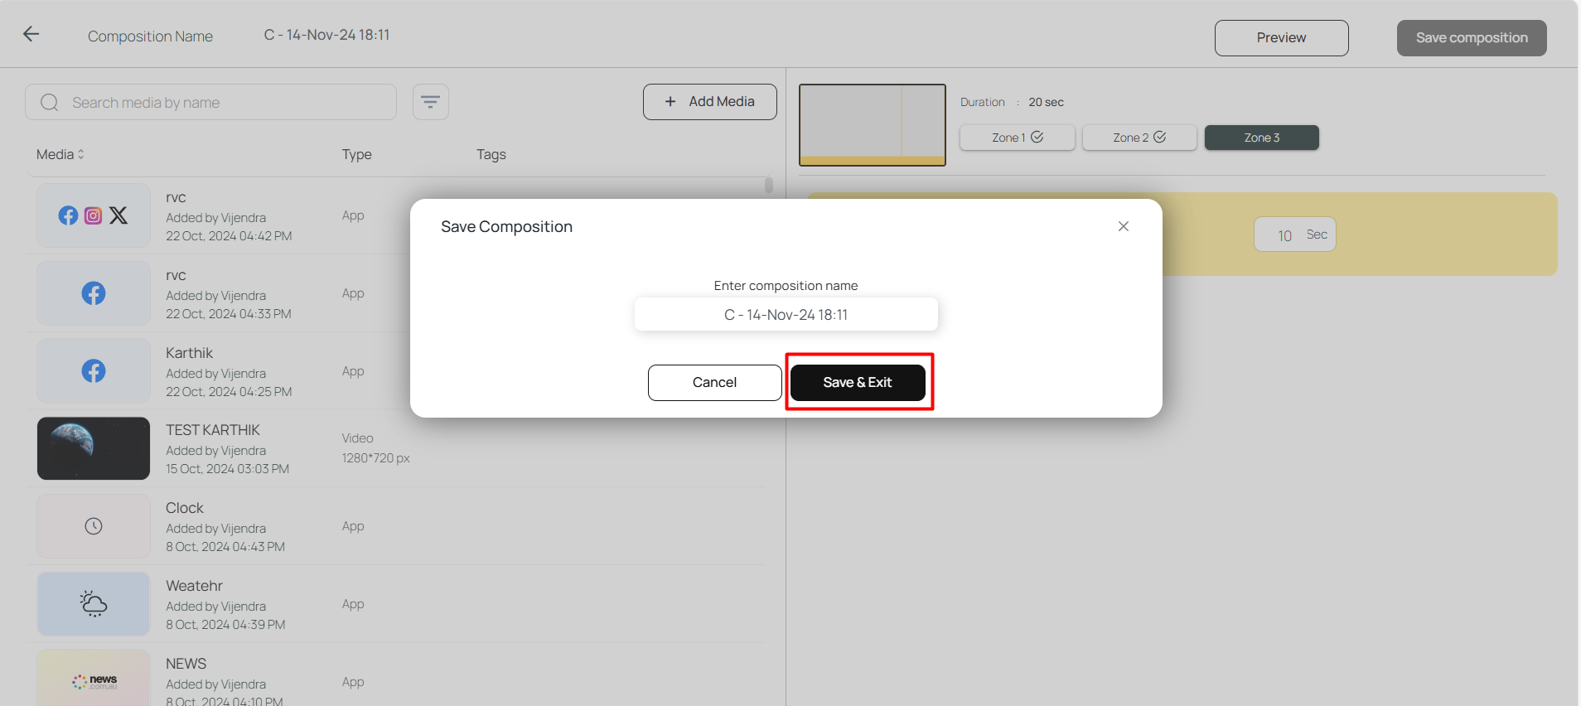
Task: Click the NEWS app icon thumbnail
Action: pos(94,679)
